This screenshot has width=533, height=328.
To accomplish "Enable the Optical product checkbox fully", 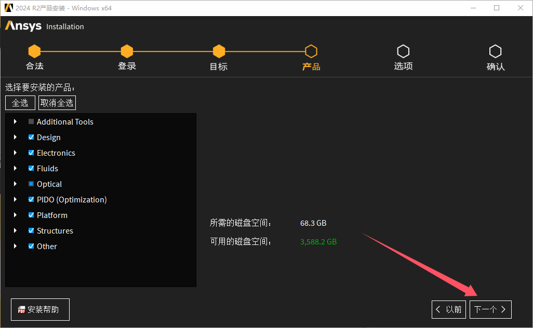I will (x=31, y=184).
